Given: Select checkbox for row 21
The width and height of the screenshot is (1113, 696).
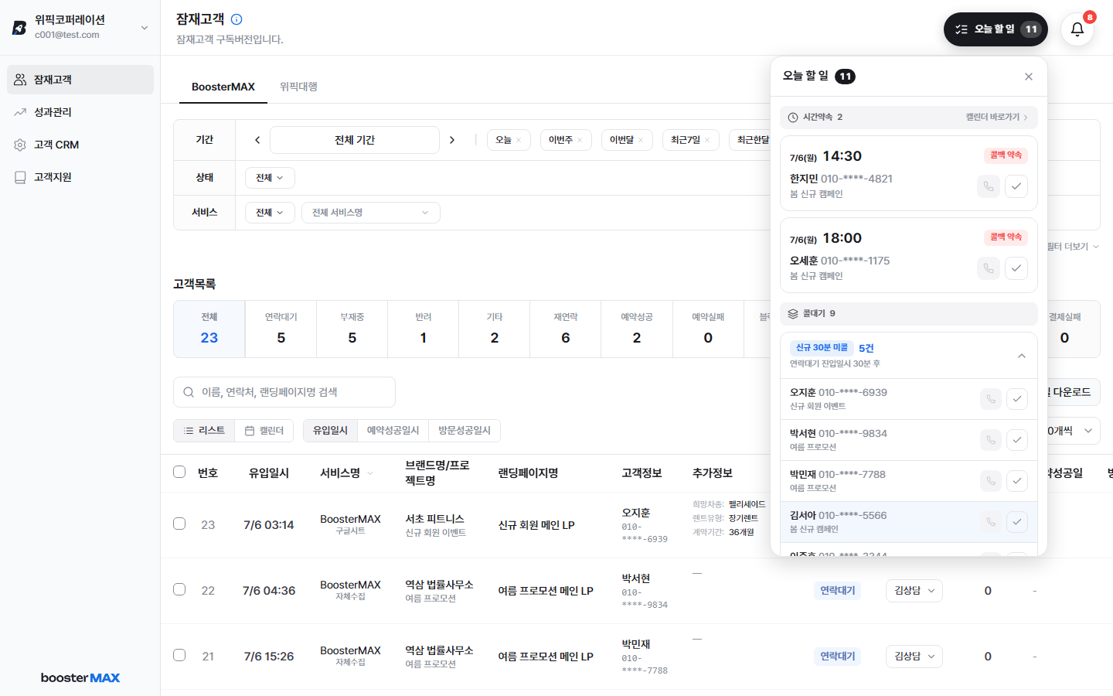Looking at the screenshot, I should click(179, 655).
